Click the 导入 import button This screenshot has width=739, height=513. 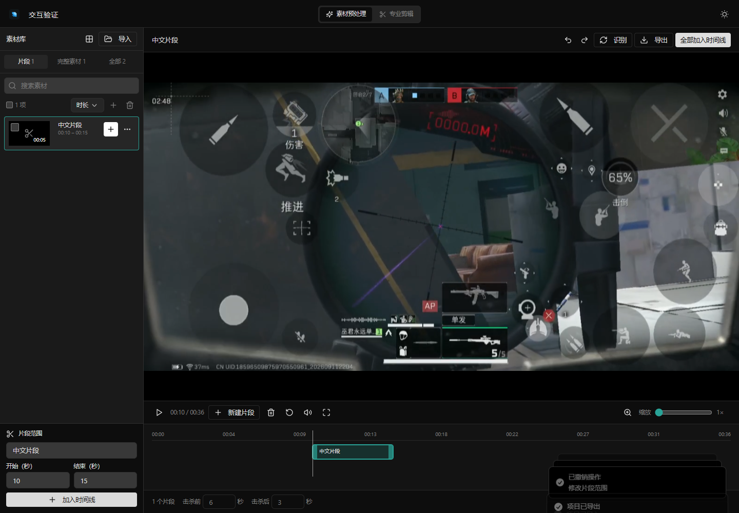[118, 39]
